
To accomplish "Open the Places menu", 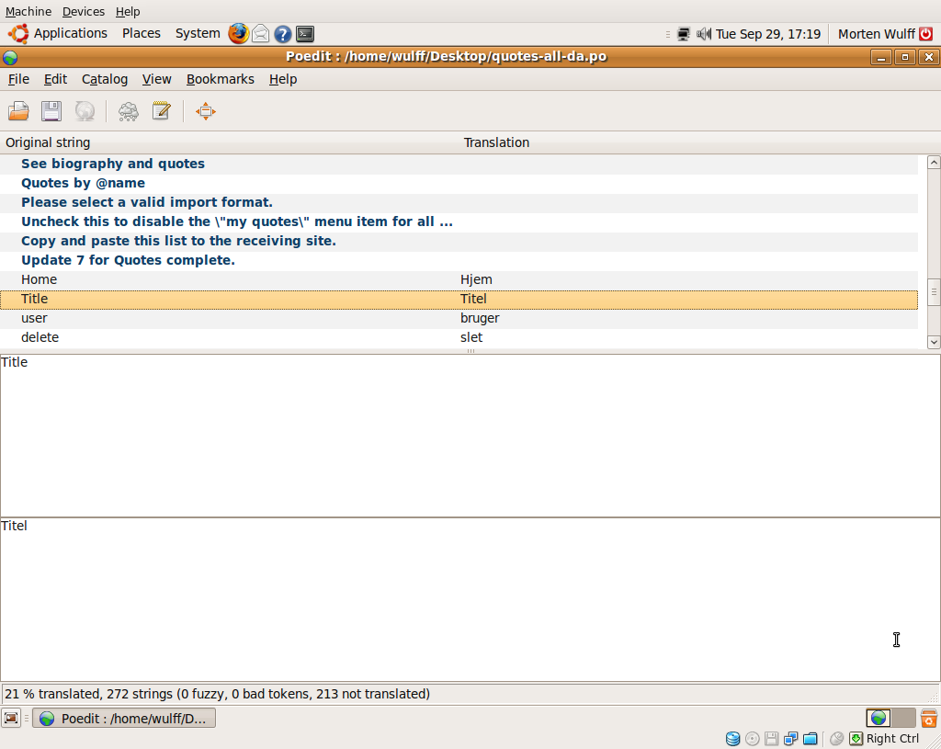I will click(x=141, y=34).
